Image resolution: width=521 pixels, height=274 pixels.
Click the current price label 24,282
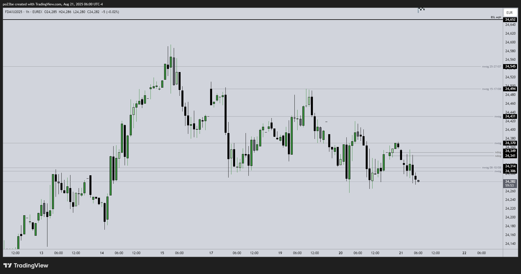(510, 182)
